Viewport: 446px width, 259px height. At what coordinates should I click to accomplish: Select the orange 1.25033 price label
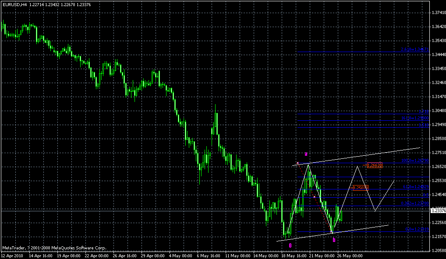click(x=361, y=187)
